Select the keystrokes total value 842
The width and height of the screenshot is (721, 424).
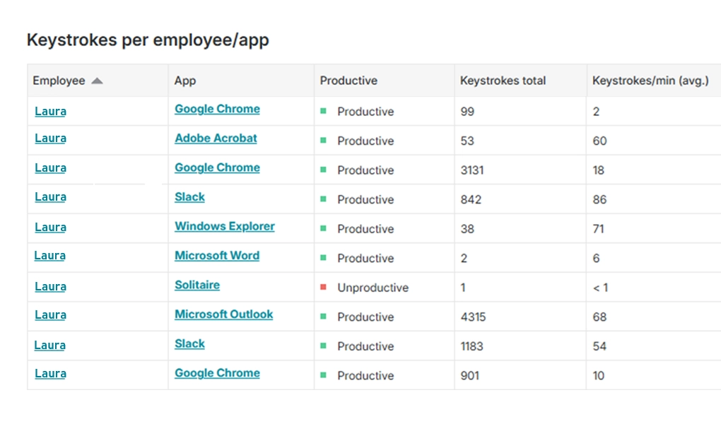[x=471, y=200]
